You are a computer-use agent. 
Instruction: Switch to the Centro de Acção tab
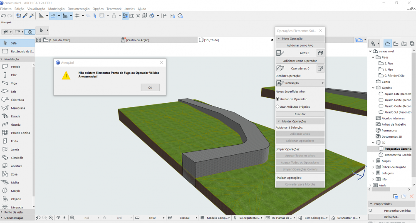point(137,40)
